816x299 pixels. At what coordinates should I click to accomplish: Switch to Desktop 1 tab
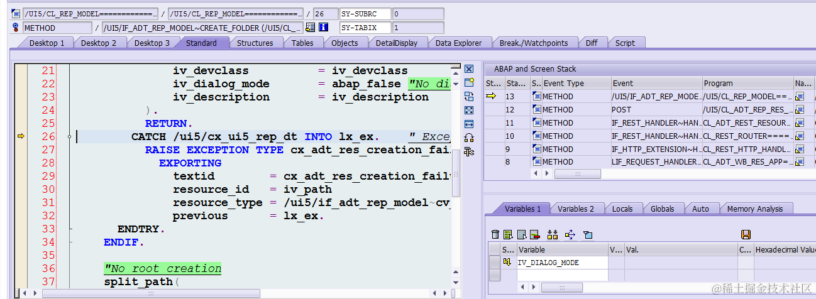click(47, 43)
